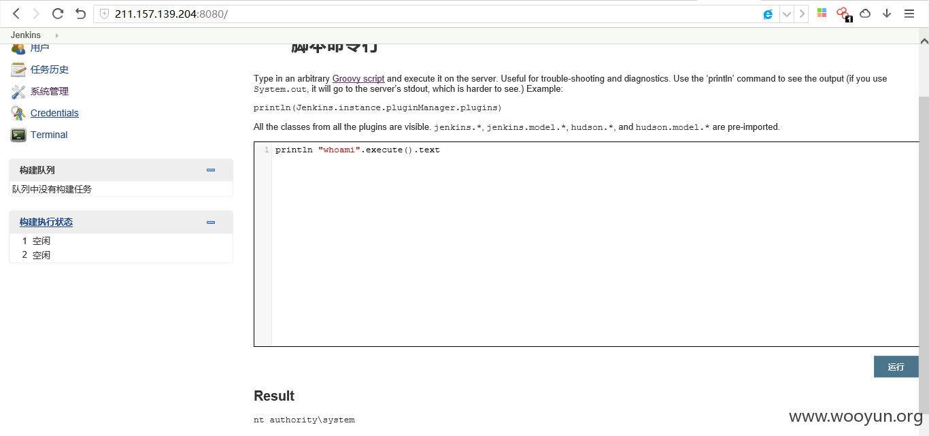Expand Jenkins breadcrumb arrow menu

click(56, 35)
